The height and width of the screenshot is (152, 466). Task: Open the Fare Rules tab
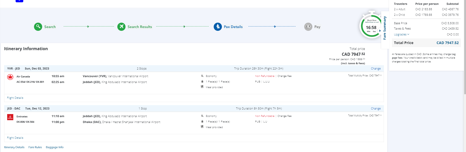(x=35, y=147)
